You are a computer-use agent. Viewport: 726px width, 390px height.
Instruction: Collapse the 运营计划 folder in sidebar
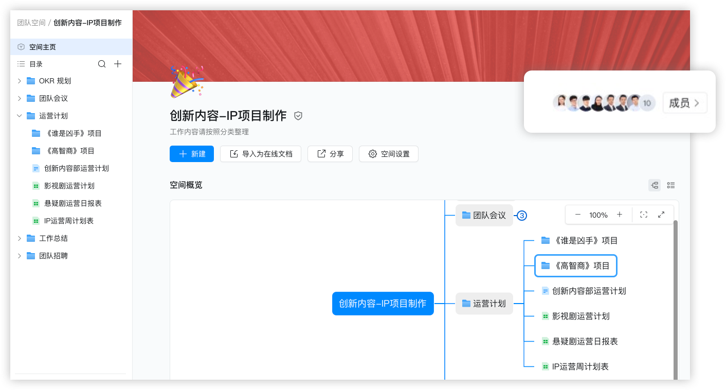(x=20, y=116)
